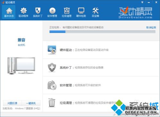
Task: Open 软件管理 disc tab
Action: (52, 12)
